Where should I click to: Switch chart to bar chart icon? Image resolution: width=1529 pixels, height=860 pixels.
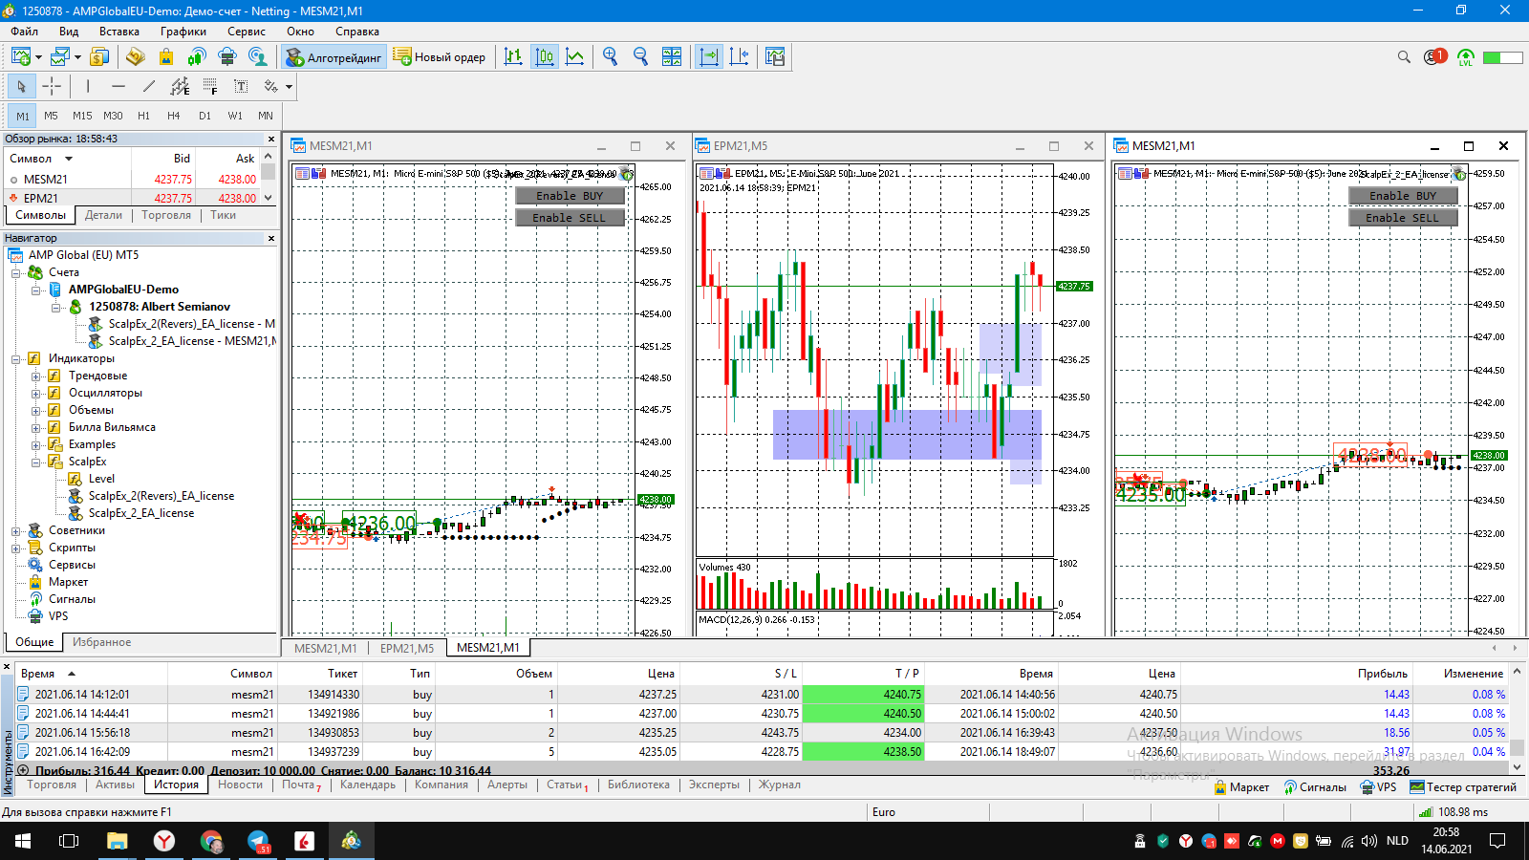tap(513, 57)
